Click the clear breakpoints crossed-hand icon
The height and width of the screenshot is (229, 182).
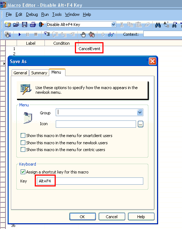(92, 35)
